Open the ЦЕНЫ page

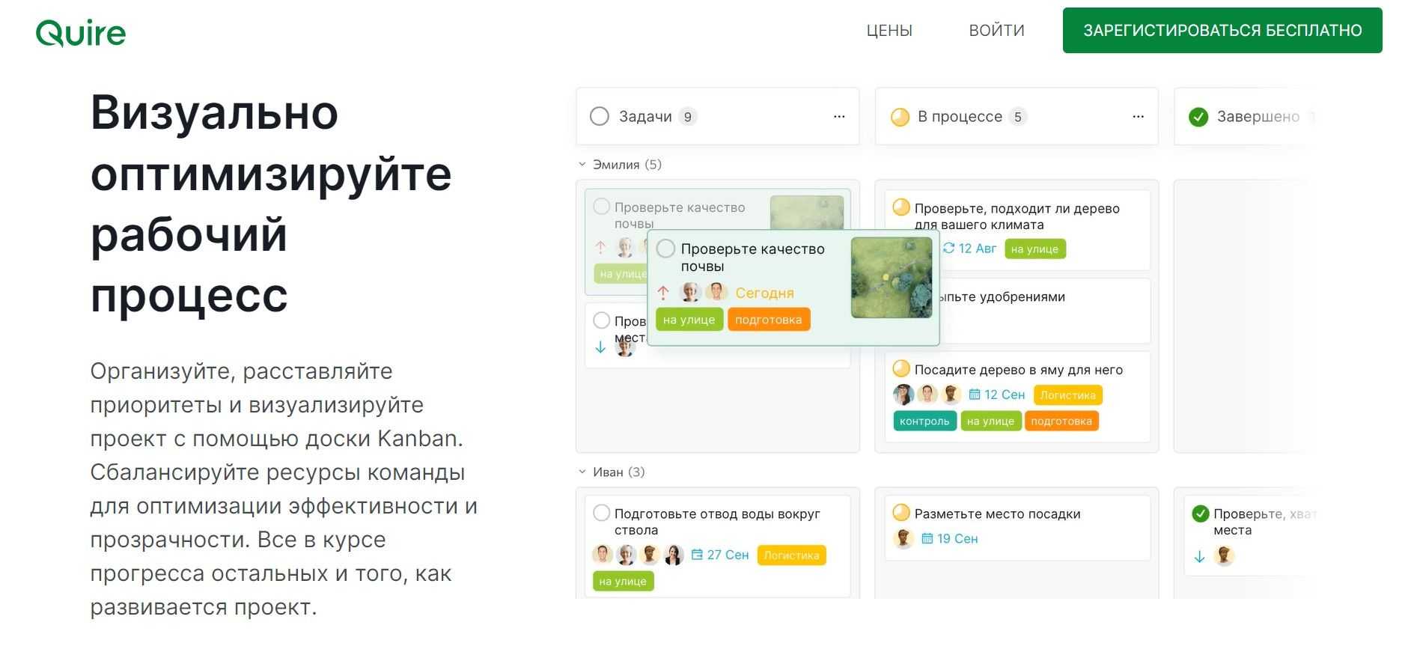click(889, 31)
